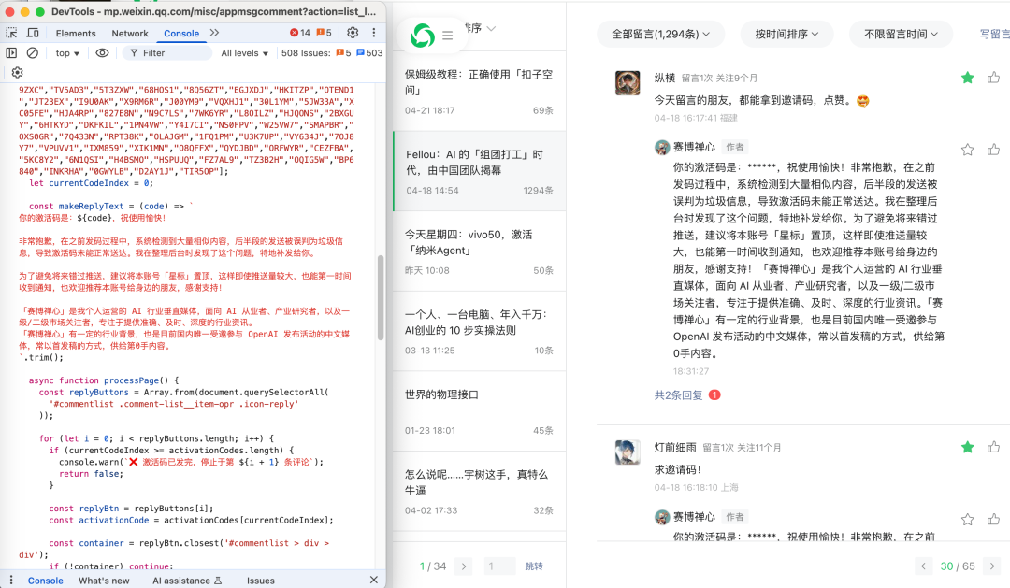Click the 灯前细雨 commenter name
Screen dimensions: 1010x588
coord(675,447)
